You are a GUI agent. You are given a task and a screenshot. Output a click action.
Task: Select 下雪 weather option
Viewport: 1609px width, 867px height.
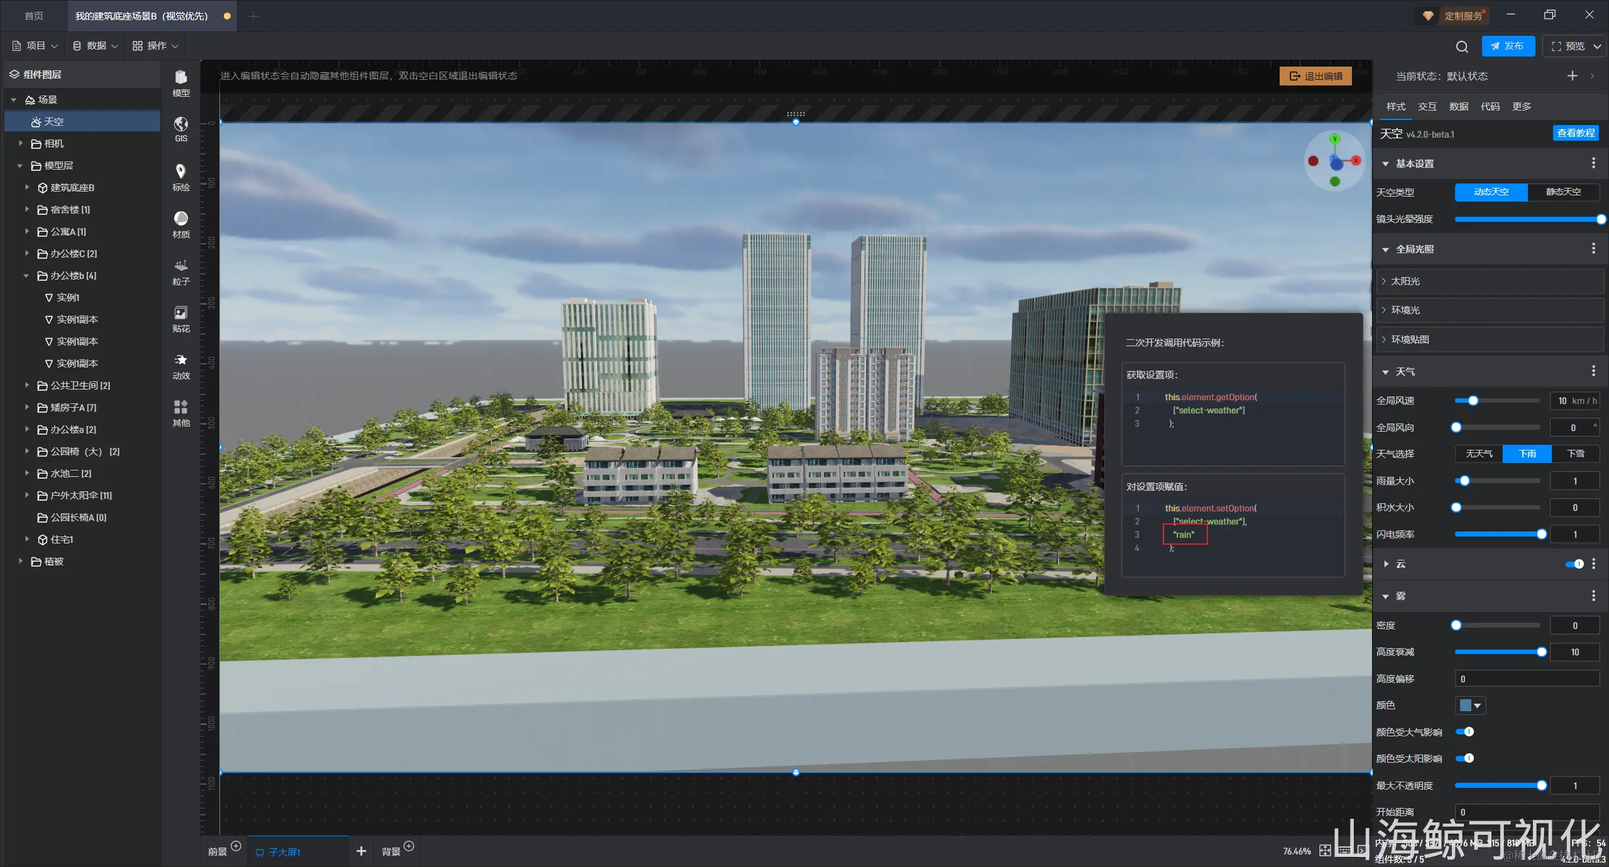(1575, 454)
